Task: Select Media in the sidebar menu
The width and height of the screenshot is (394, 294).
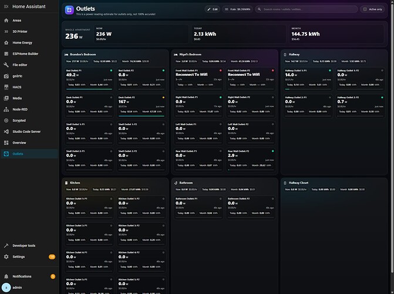Action: [17, 98]
